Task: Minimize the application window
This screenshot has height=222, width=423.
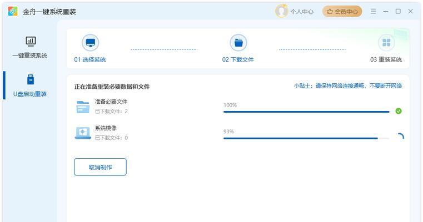Action: click(386, 11)
